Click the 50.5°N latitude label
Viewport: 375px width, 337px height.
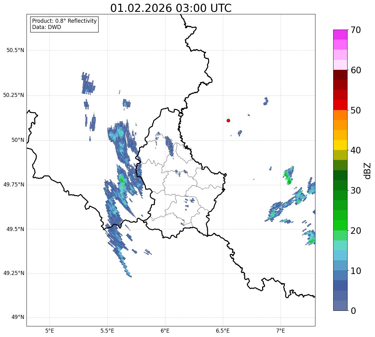[x=15, y=50]
